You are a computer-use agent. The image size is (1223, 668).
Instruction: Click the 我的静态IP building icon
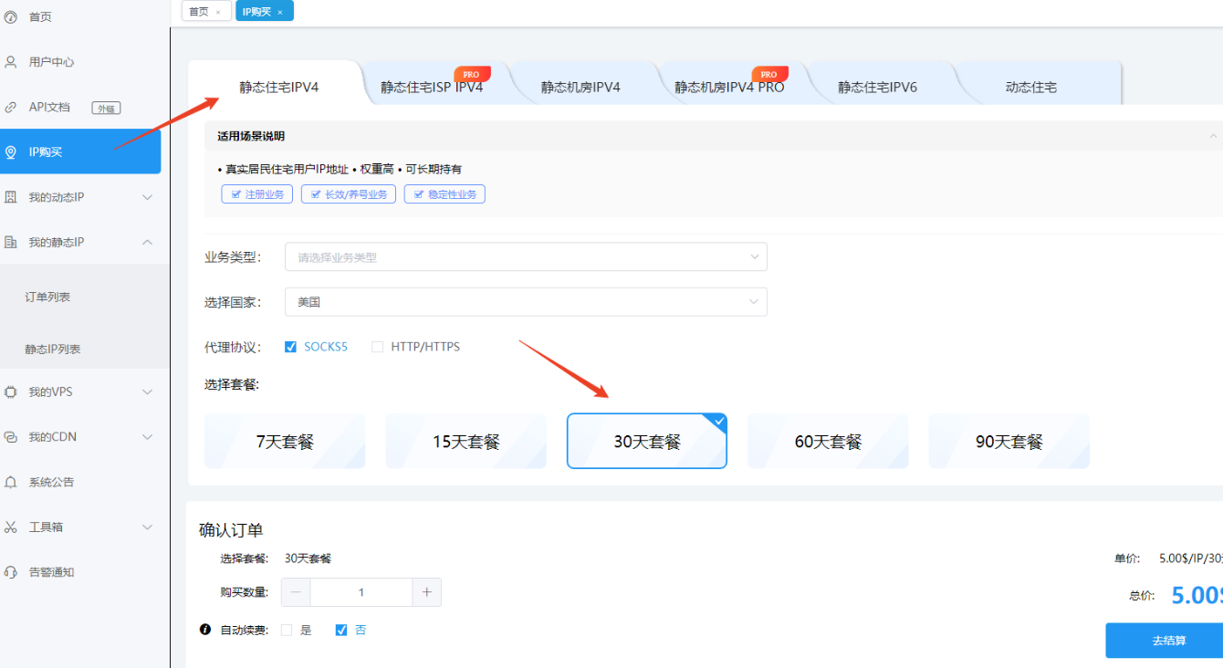click(11, 242)
